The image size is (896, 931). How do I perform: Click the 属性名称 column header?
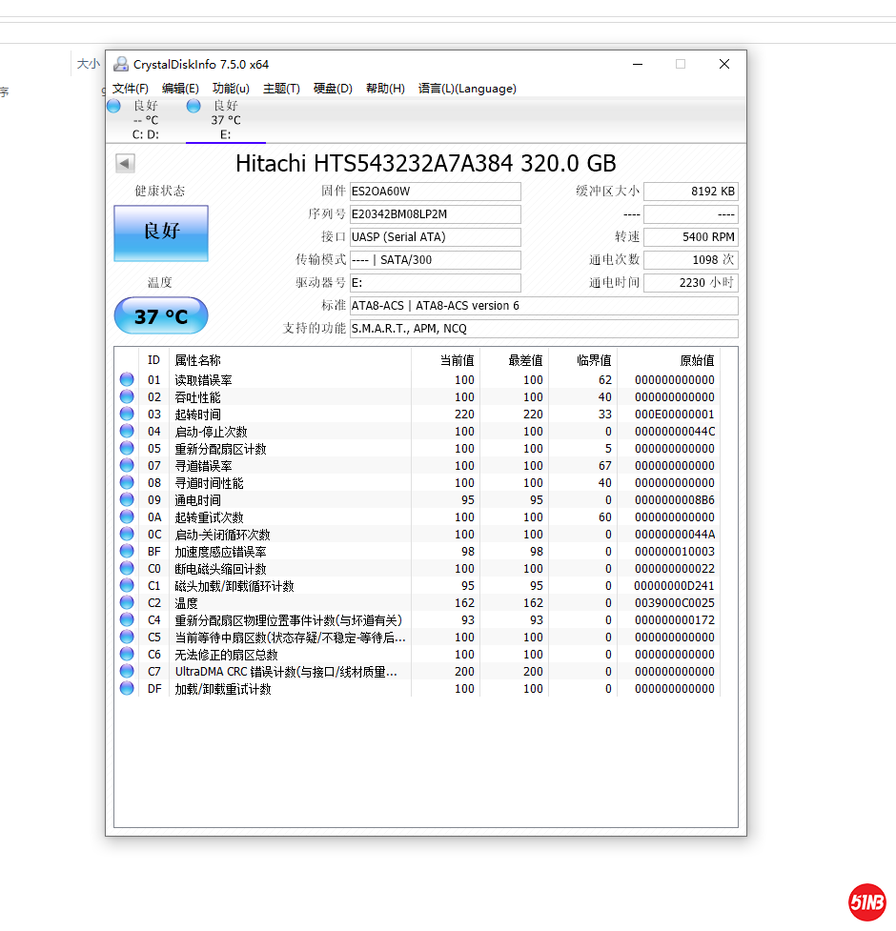(197, 360)
